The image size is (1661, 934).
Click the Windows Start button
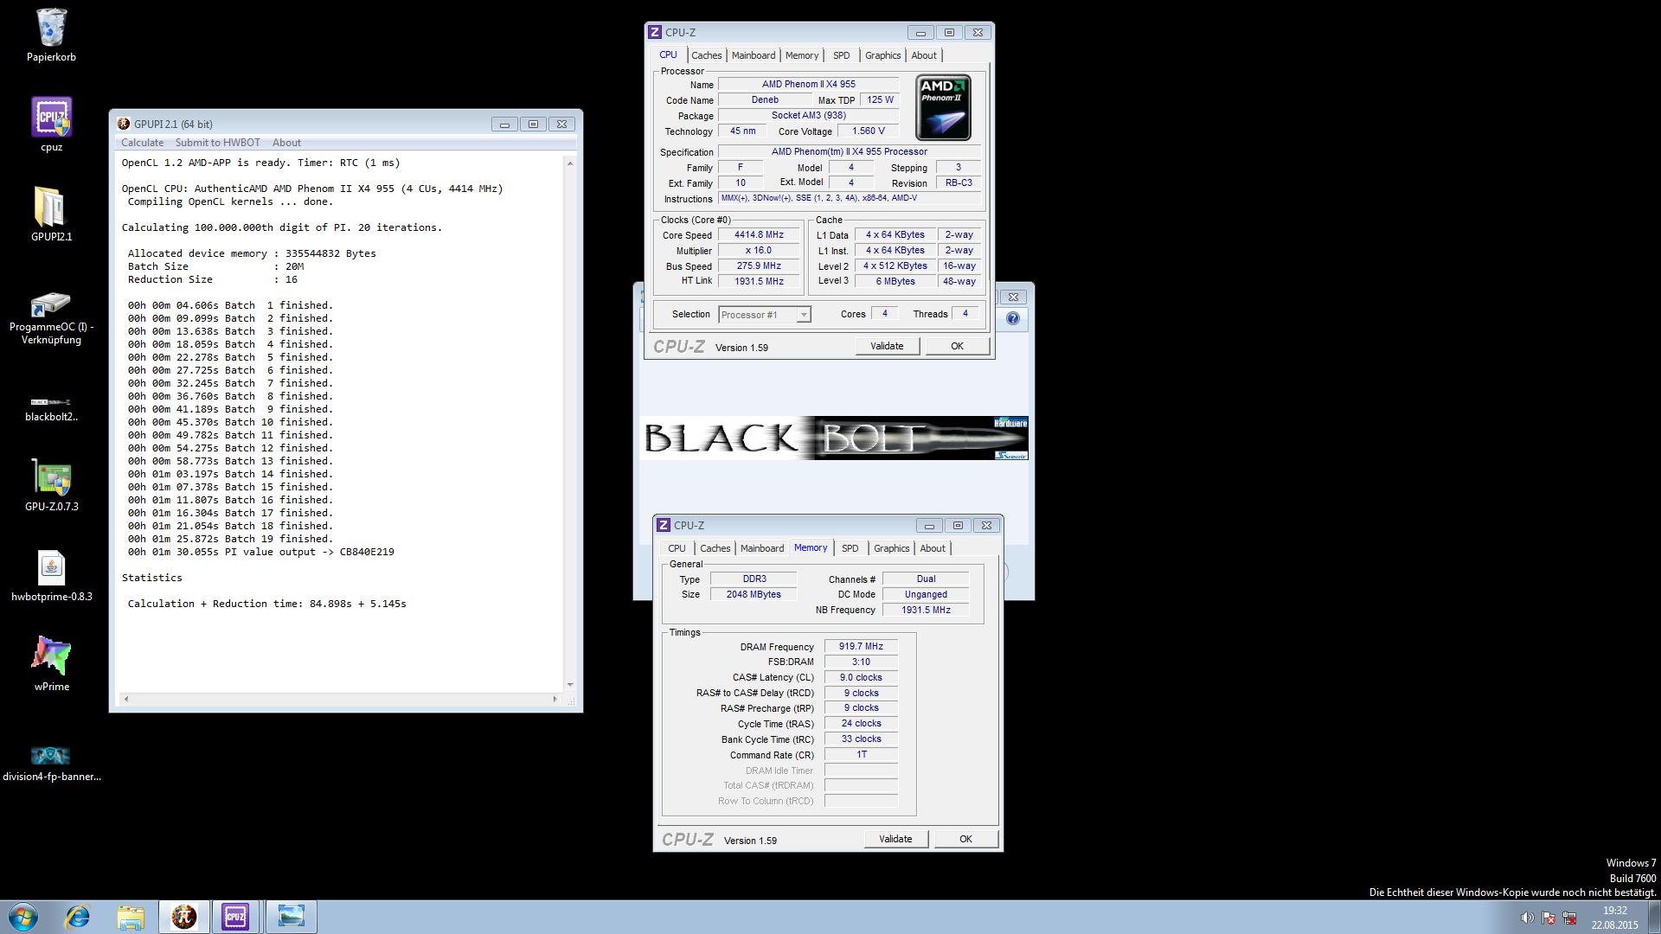tap(23, 917)
